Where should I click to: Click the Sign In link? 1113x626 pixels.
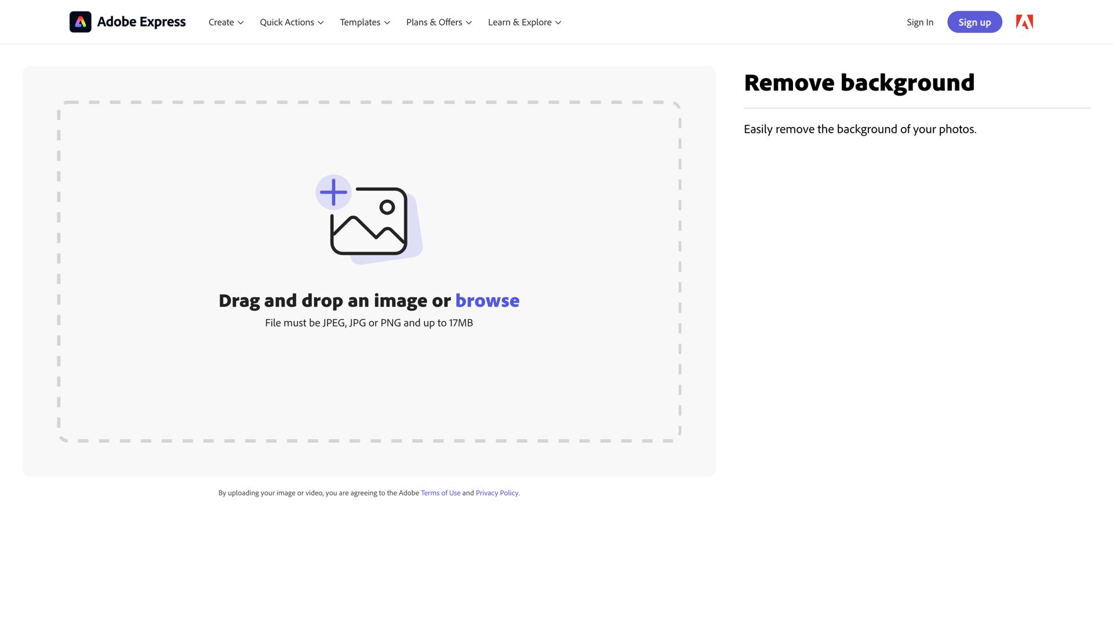pos(920,22)
